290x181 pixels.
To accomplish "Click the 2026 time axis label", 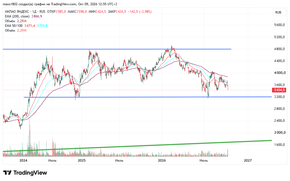I will click(162, 160).
